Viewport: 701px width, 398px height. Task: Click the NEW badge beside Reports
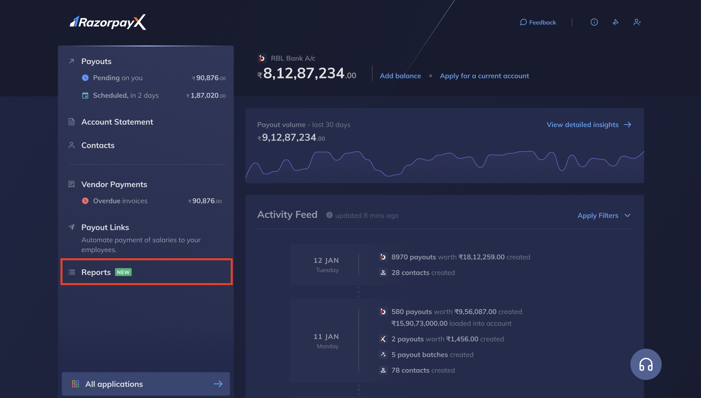click(x=123, y=272)
